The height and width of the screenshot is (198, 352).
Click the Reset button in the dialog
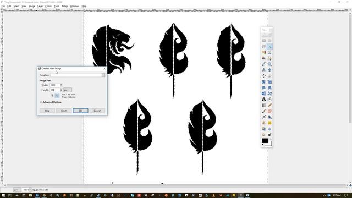coord(64,111)
